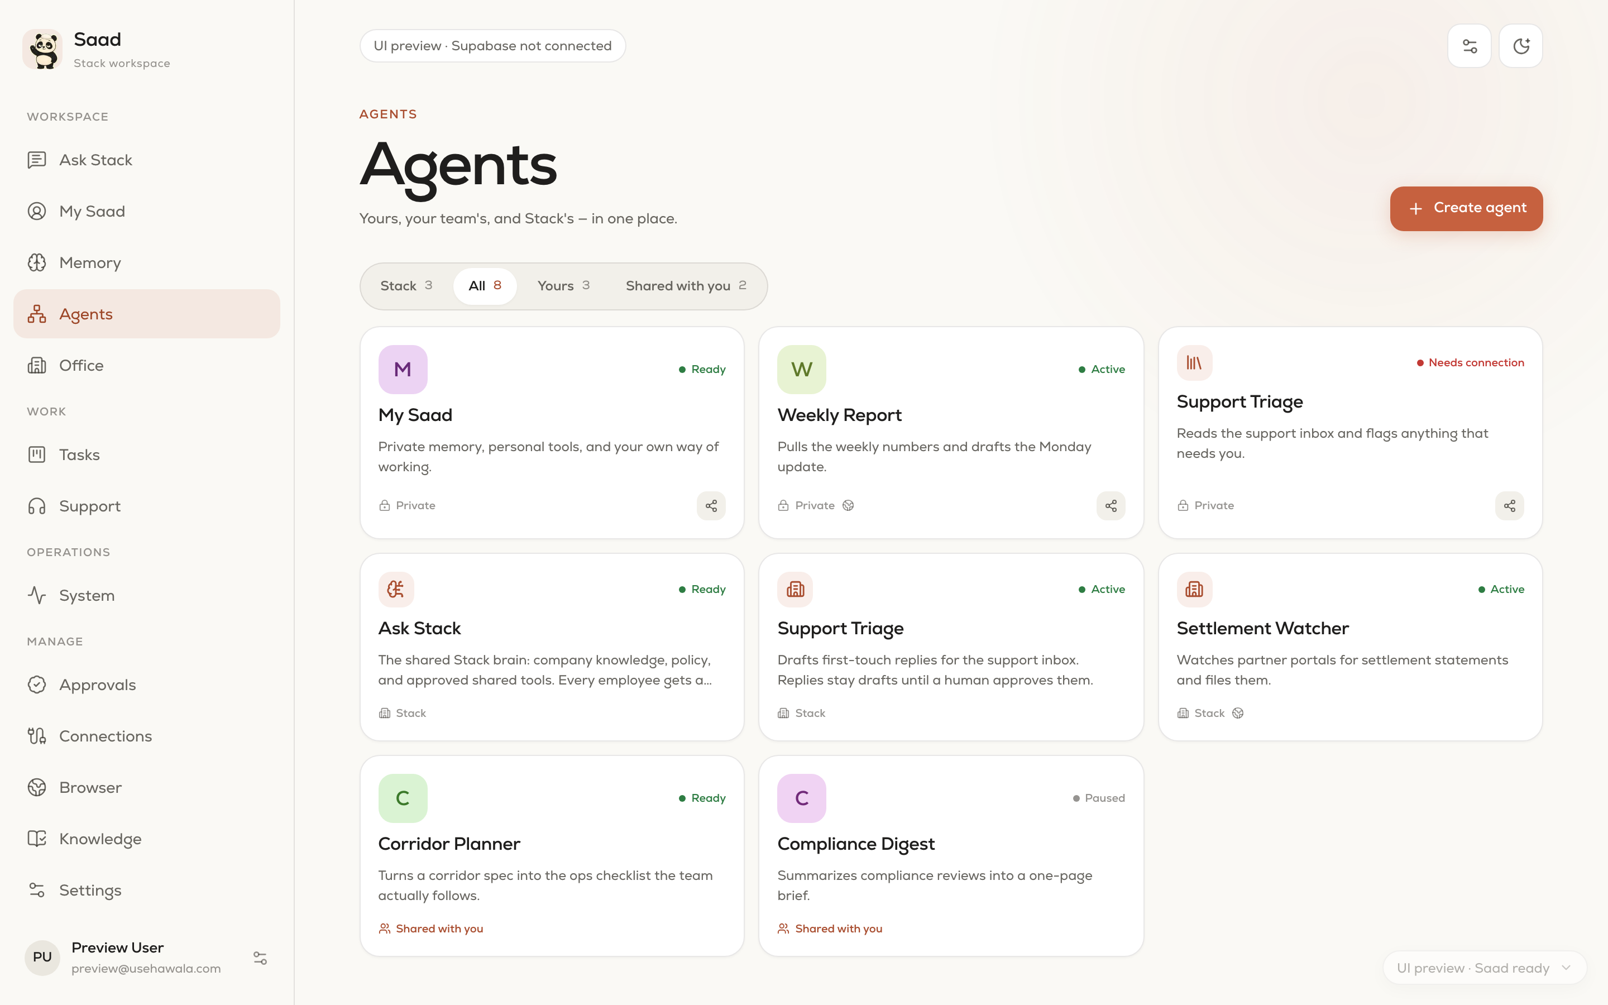This screenshot has width=1608, height=1005.
Task: Open display settings sliders icon in header
Action: pyautogui.click(x=1469, y=46)
